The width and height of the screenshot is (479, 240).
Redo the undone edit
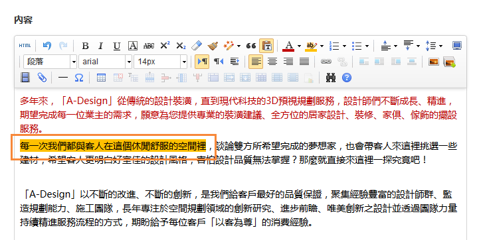click(x=63, y=46)
